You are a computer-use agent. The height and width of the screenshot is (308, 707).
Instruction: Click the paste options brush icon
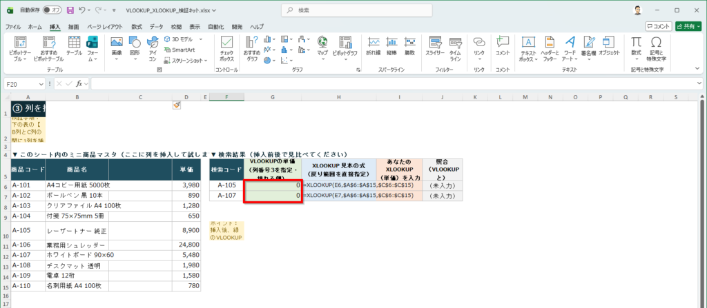pyautogui.click(x=177, y=105)
